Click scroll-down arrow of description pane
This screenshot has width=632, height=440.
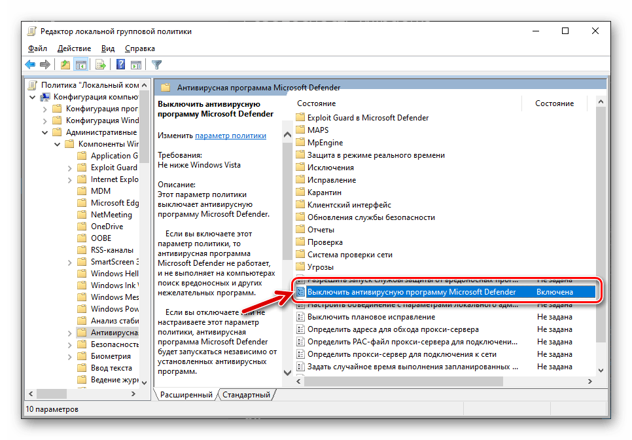[x=287, y=373]
